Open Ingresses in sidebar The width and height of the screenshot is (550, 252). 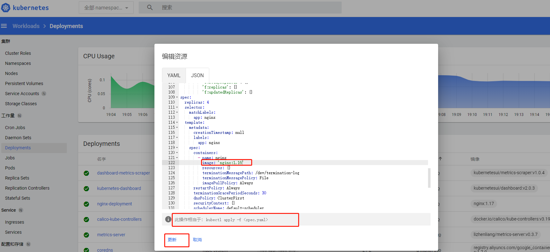pyautogui.click(x=14, y=222)
